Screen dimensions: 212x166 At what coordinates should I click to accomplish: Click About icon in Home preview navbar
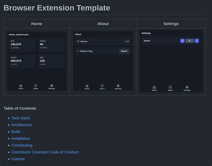(x=36, y=86)
